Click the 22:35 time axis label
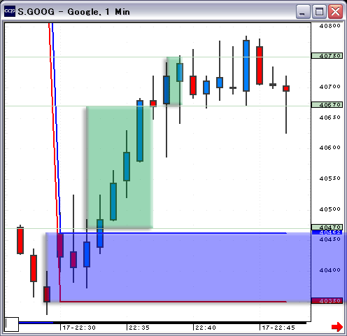This screenshot has height=336, width=347. tap(139, 328)
